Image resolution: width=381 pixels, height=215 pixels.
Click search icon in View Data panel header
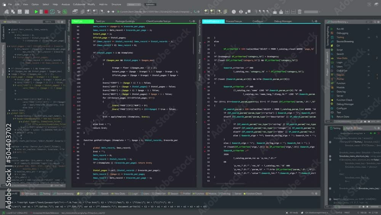[59, 22]
